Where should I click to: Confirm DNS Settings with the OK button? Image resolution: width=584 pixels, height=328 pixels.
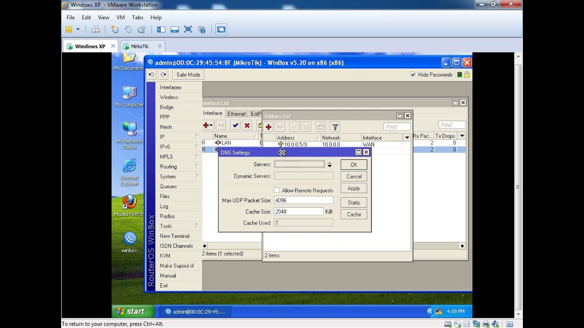coord(354,165)
